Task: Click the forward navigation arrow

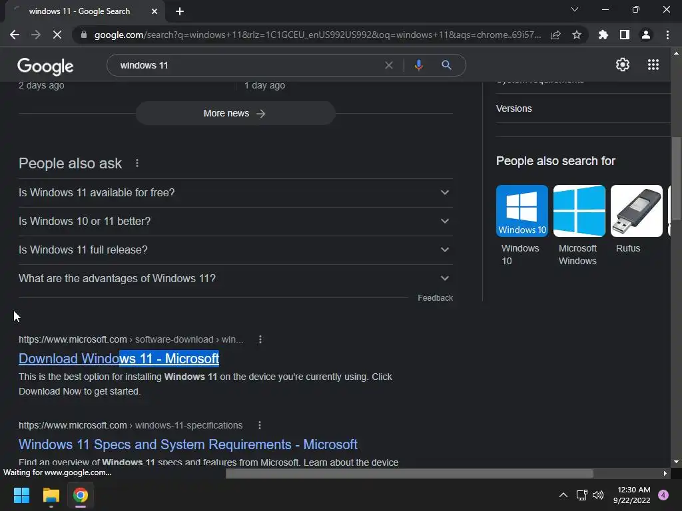Action: 36,35
